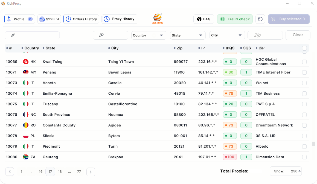Go to next page arrow

click(91, 172)
